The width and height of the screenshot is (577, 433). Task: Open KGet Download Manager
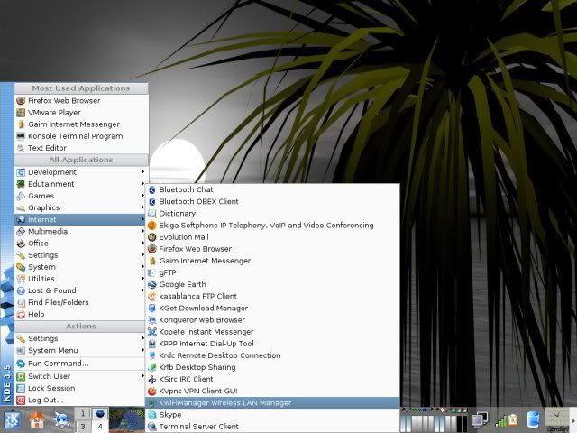coord(272,308)
